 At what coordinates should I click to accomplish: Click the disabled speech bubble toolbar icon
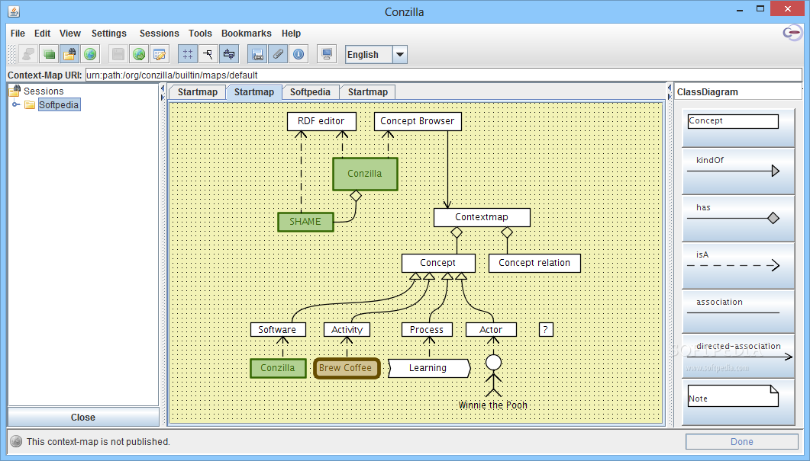[28, 54]
